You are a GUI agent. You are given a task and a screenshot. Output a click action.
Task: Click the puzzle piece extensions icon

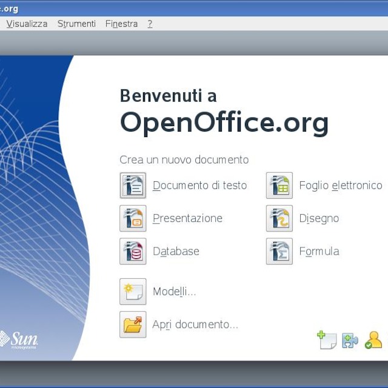pyautogui.click(x=350, y=341)
